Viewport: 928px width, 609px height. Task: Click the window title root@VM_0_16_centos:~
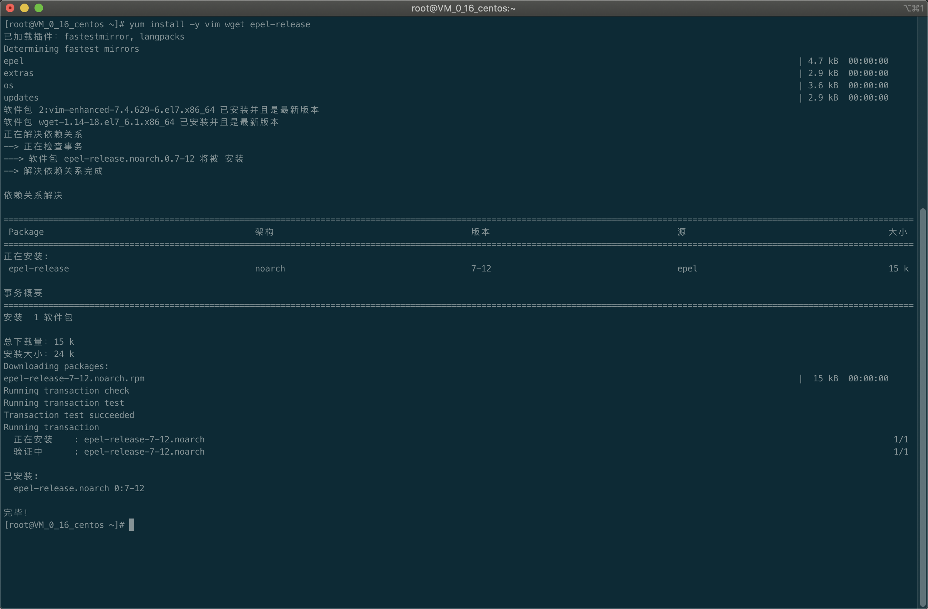point(463,8)
